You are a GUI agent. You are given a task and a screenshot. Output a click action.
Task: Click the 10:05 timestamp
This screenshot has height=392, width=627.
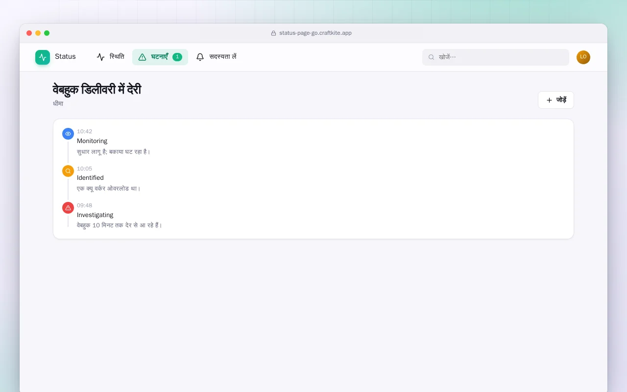pyautogui.click(x=84, y=169)
